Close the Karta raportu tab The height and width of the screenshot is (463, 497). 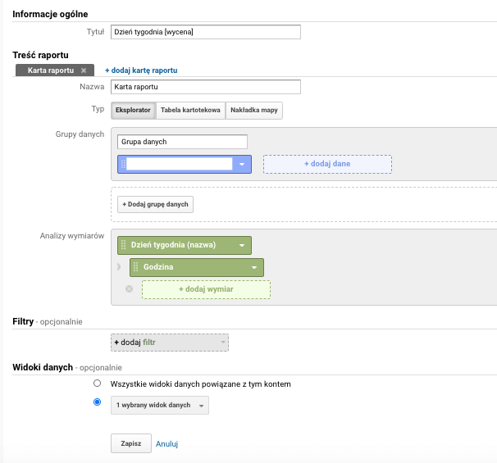[84, 70]
